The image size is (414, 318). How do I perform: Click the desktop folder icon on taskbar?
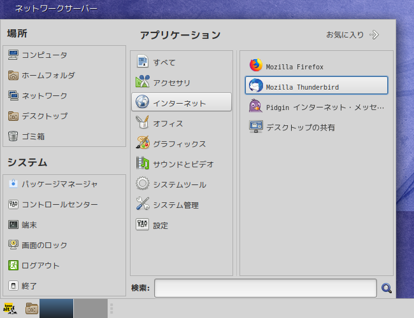(x=32, y=308)
